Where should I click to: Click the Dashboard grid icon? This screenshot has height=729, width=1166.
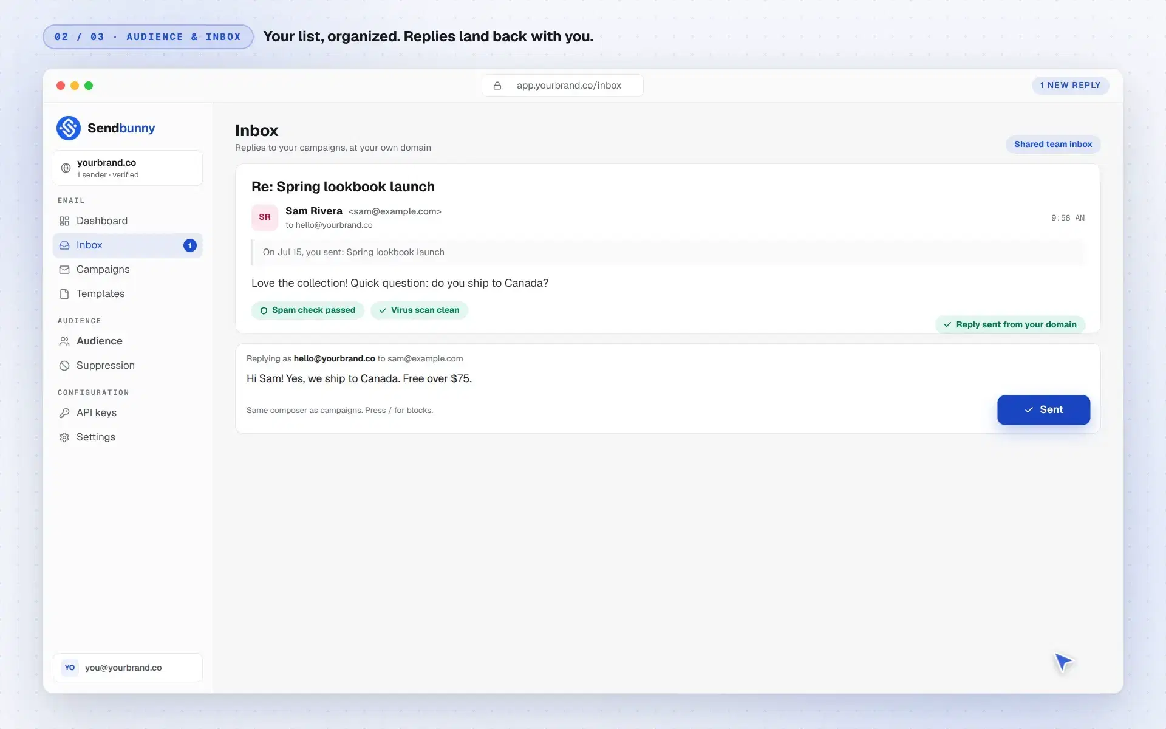[x=64, y=221]
